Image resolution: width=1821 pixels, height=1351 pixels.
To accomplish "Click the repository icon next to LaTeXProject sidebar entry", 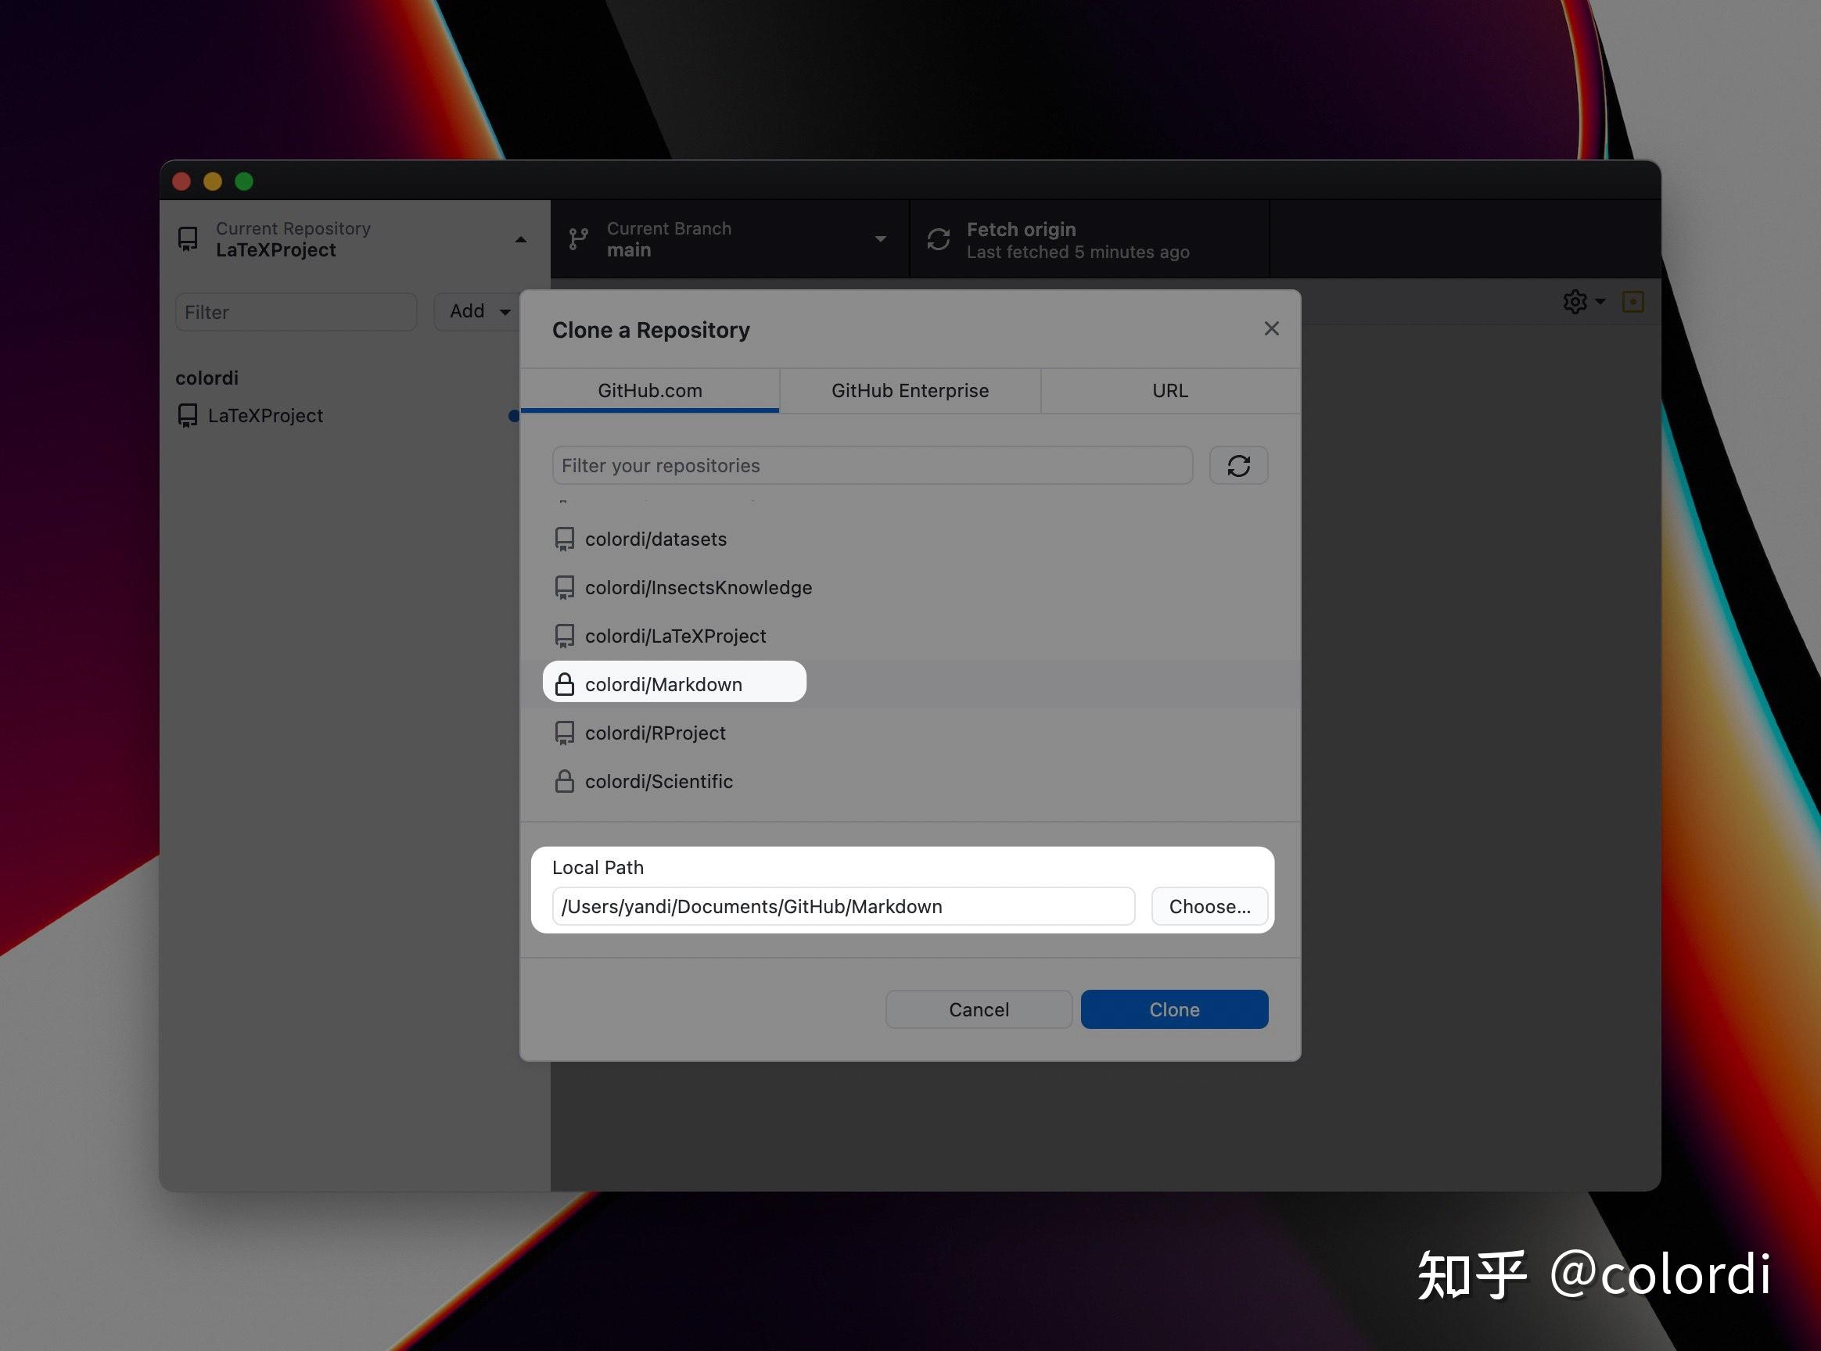I will click(x=187, y=414).
